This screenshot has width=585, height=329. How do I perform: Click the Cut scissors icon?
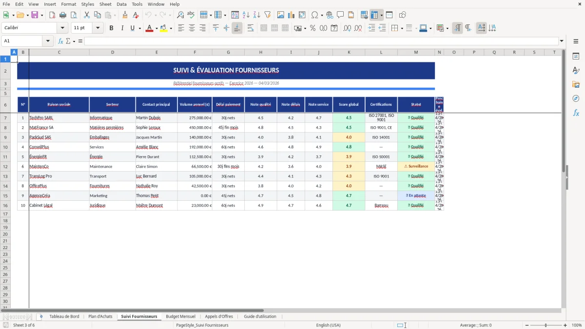(x=87, y=15)
